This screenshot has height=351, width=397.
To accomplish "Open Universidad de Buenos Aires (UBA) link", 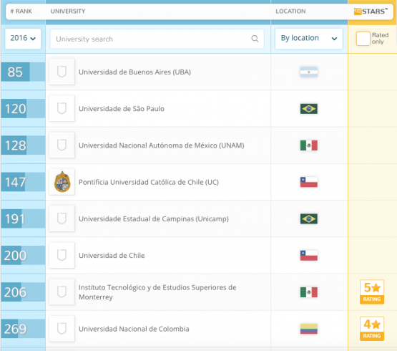I will (134, 72).
